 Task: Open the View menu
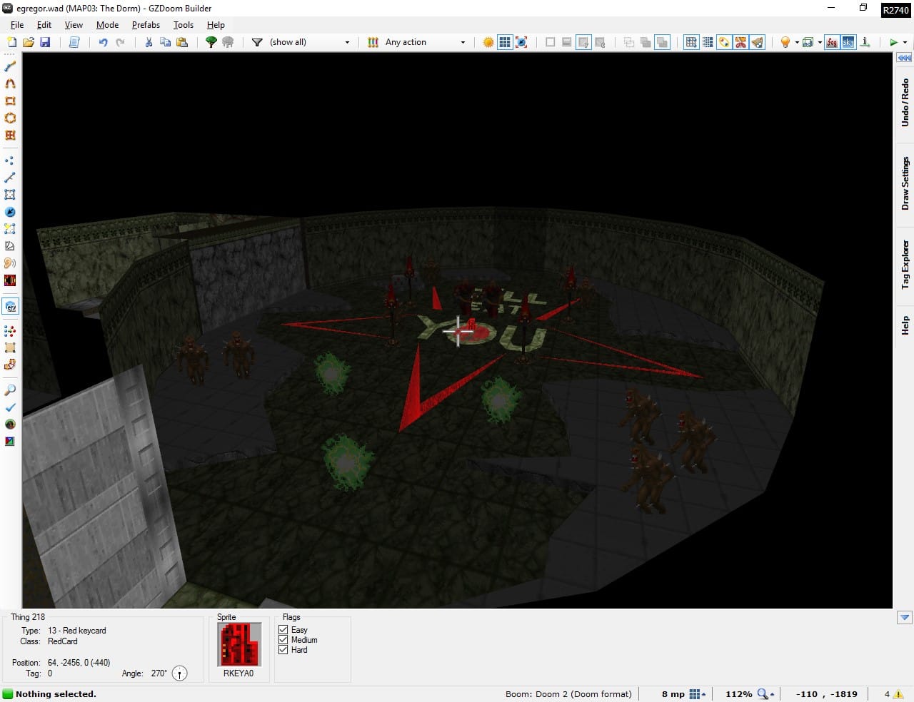point(74,24)
